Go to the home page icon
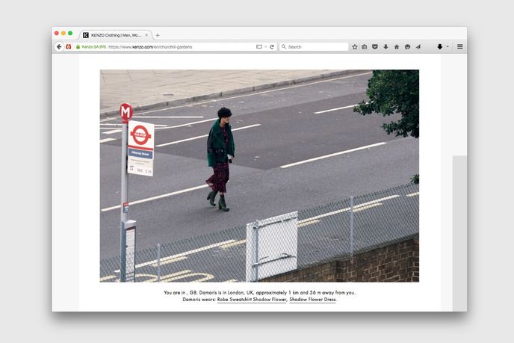The height and width of the screenshot is (343, 514). tap(397, 46)
